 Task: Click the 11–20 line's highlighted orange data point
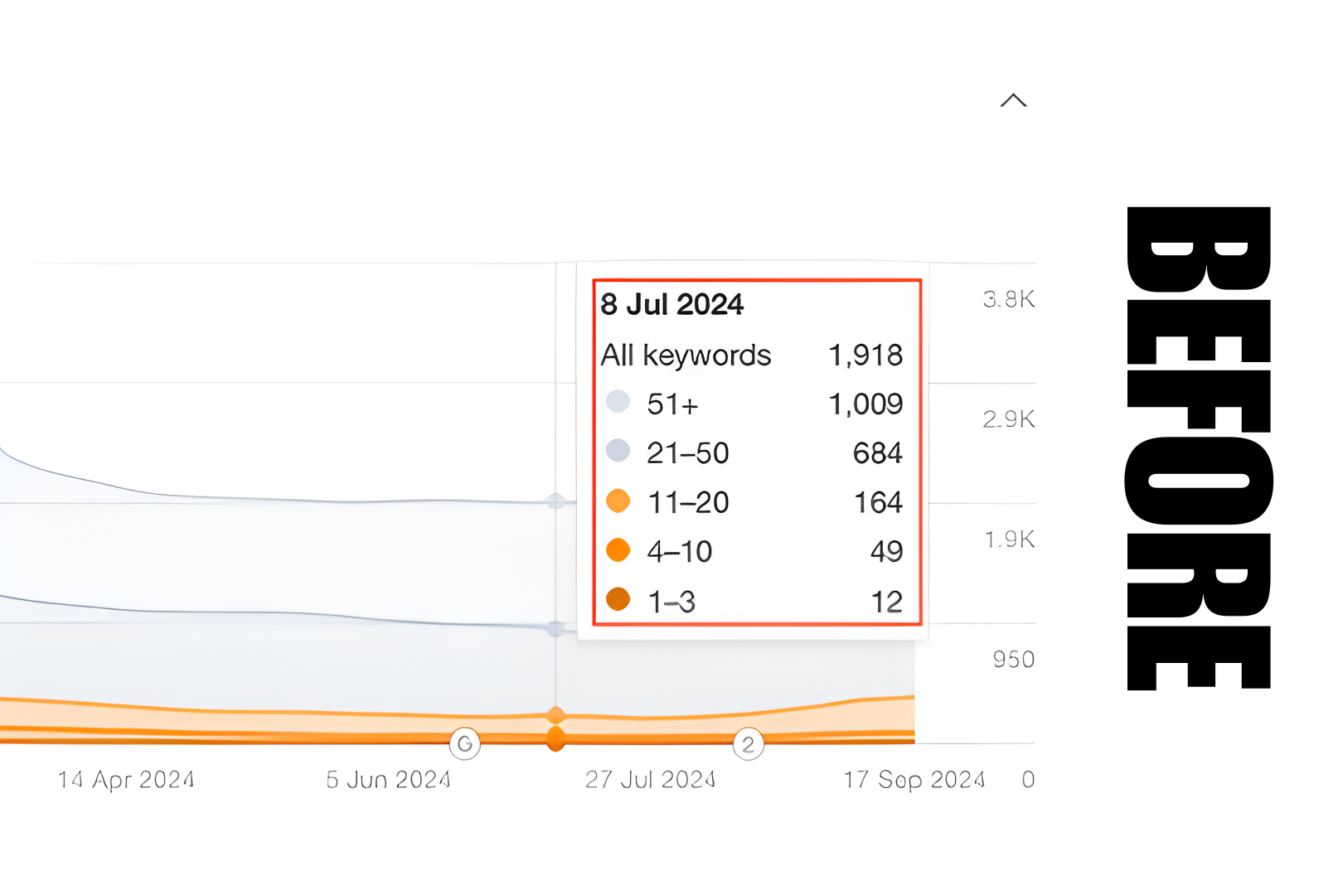(556, 714)
